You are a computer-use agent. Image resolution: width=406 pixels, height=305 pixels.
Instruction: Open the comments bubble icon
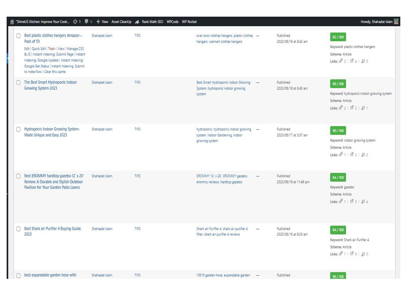coord(86,22)
